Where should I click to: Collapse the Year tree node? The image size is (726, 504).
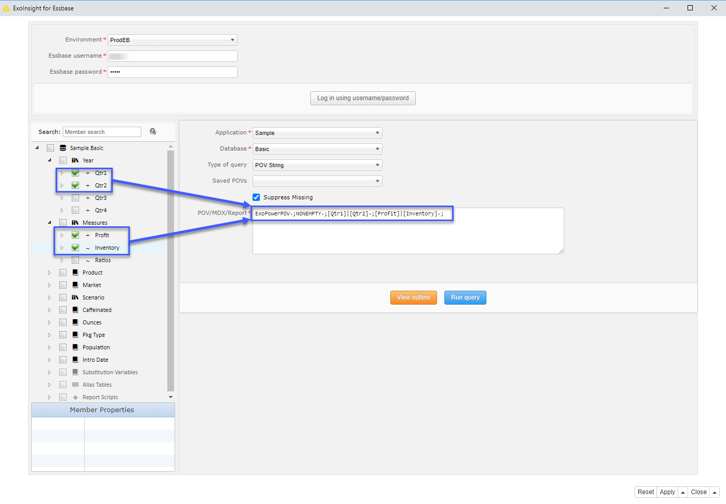pyautogui.click(x=49, y=160)
